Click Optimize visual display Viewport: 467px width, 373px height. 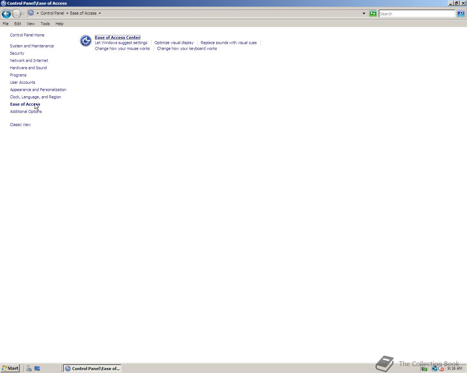(x=174, y=43)
